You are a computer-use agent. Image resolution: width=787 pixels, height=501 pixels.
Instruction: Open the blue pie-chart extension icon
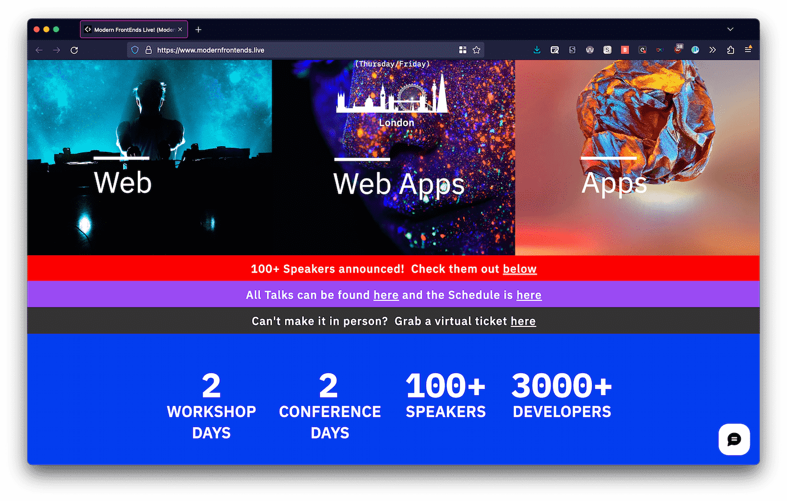coord(695,49)
